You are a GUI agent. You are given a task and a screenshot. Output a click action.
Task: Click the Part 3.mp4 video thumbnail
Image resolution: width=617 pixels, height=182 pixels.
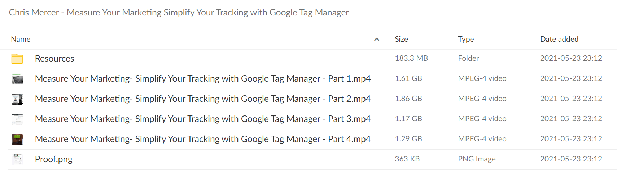[17, 119]
